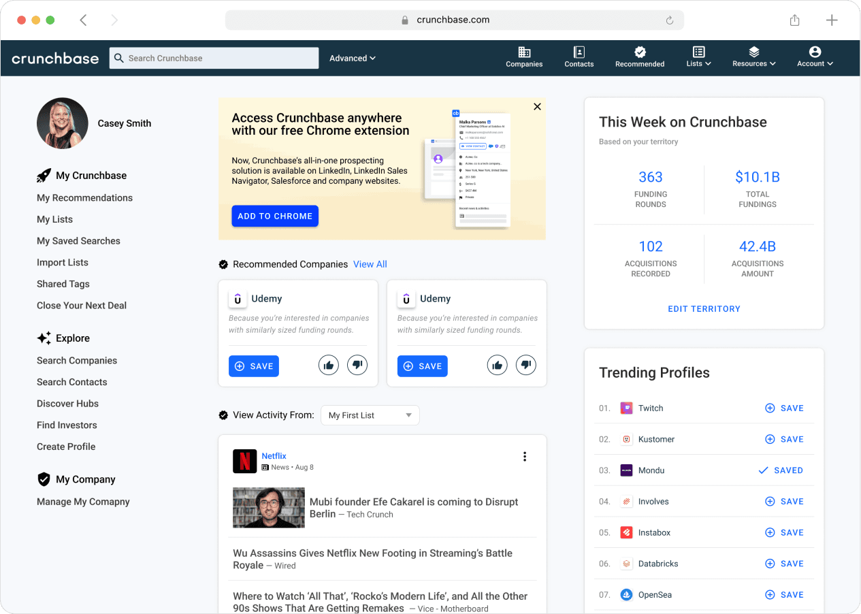Open the Account dropdown menu
This screenshot has height=614, width=861.
pos(815,57)
